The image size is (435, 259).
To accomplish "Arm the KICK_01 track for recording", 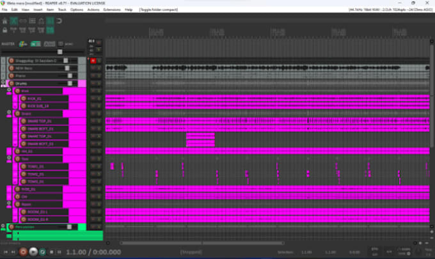I will [24, 98].
